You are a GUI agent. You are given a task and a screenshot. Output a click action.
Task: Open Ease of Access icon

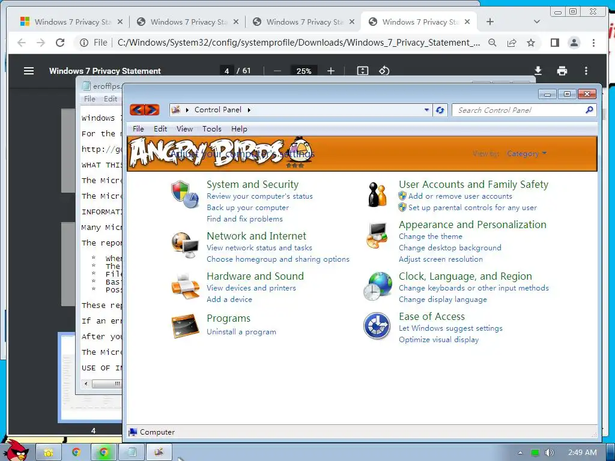(377, 326)
